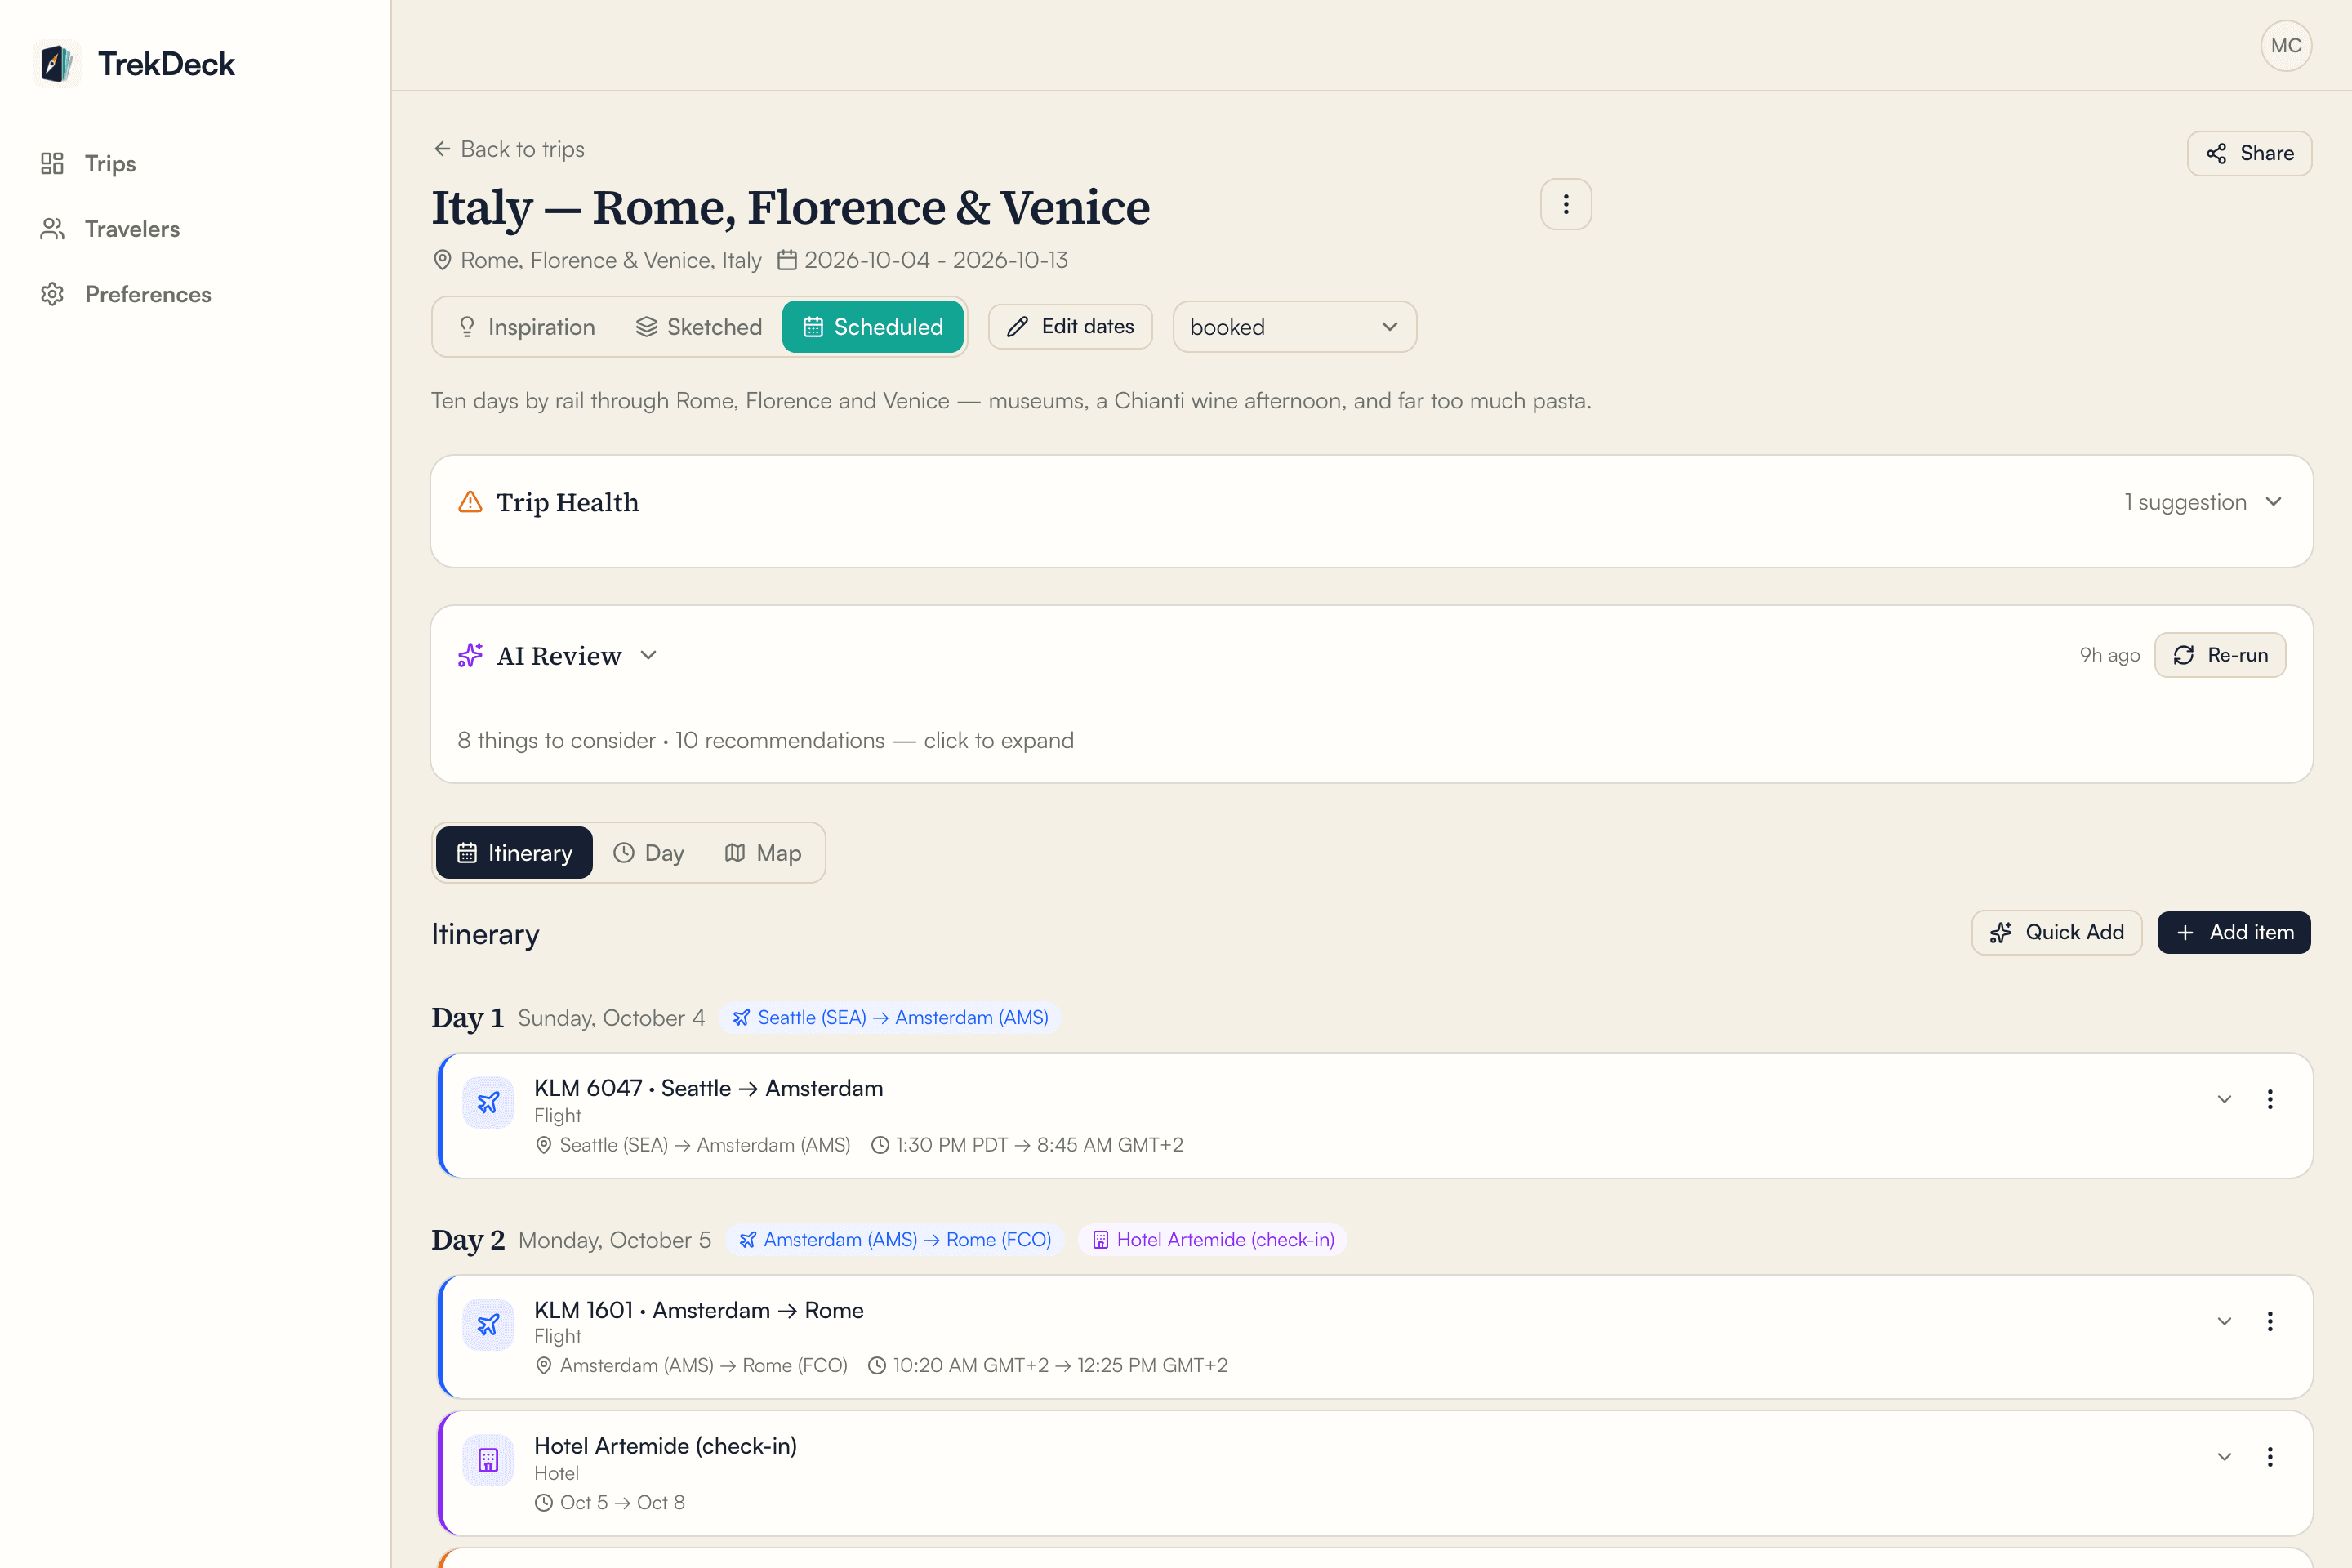This screenshot has height=1568, width=2352.
Task: Switch to Day view
Action: [648, 853]
